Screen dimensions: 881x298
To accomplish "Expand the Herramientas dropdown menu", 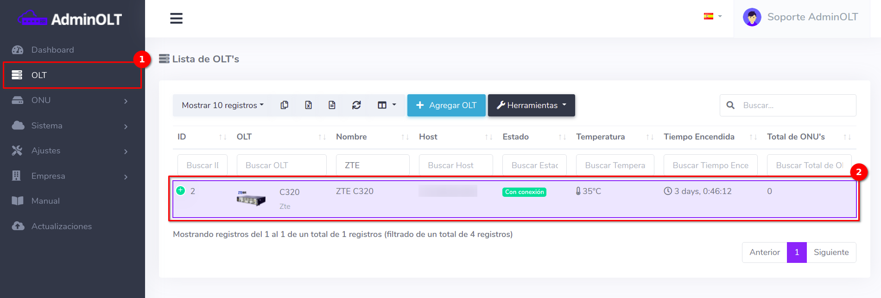I will [x=531, y=105].
